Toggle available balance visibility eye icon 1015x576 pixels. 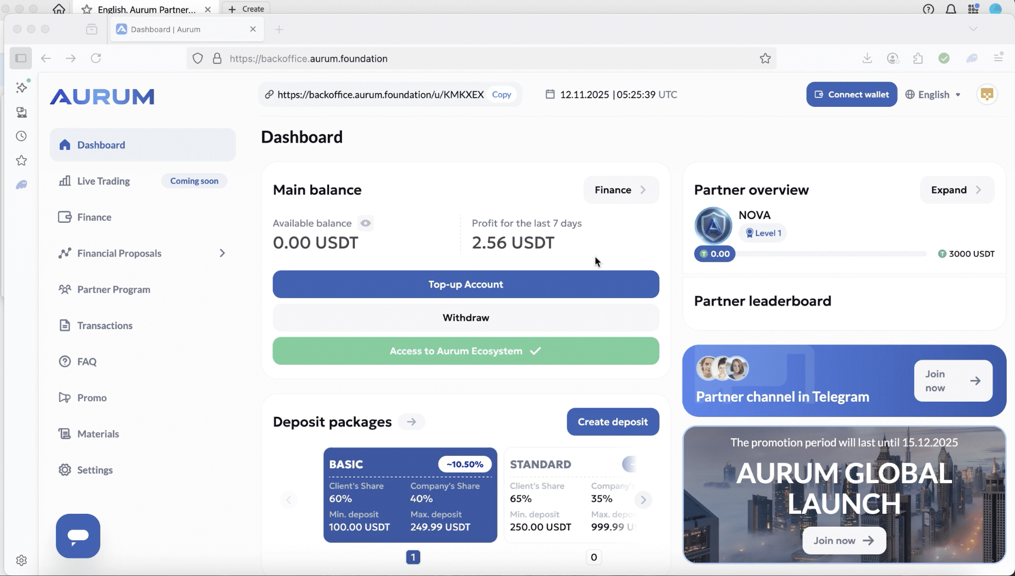tap(365, 223)
